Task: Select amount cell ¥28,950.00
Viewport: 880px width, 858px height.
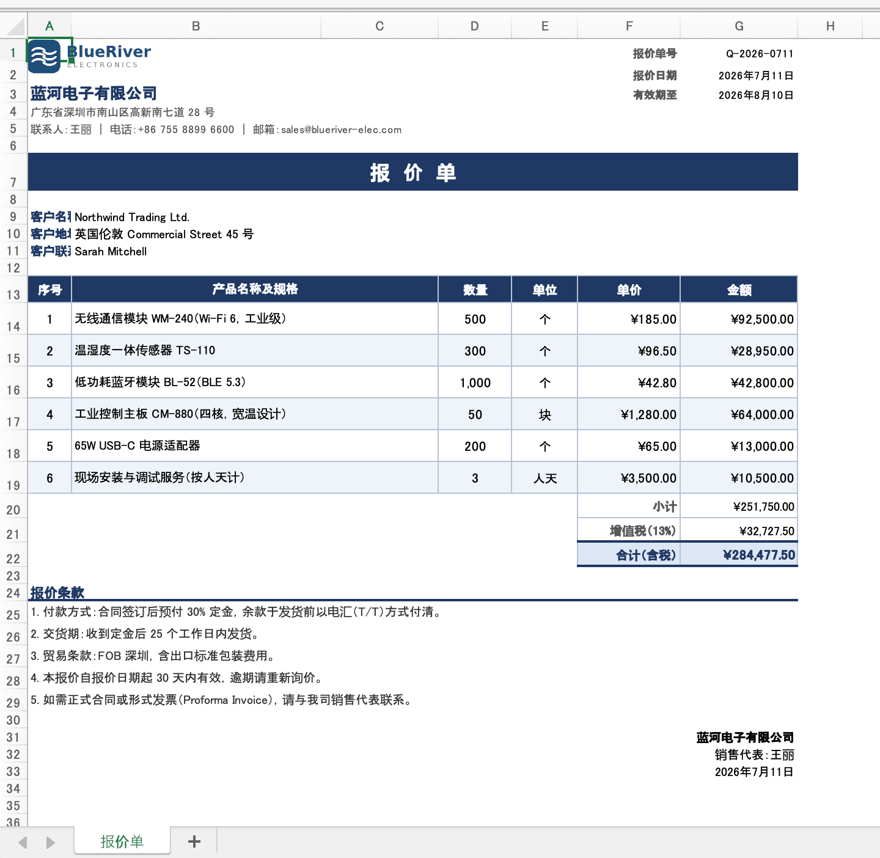Action: tap(739, 351)
